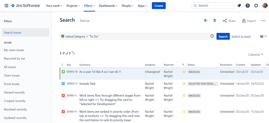Open the app switcher grid icon
This screenshot has width=269, height=123.
pos(6,6)
